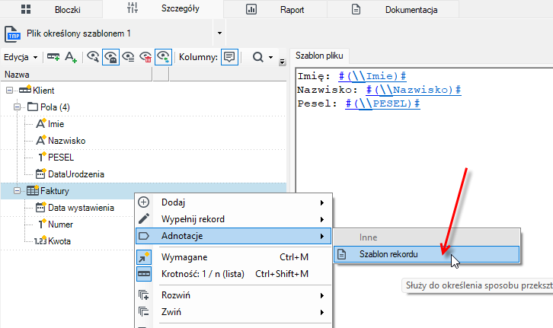Choose Krotność: 1 / n (lista)
This screenshot has width=553, height=328.
tap(234, 274)
